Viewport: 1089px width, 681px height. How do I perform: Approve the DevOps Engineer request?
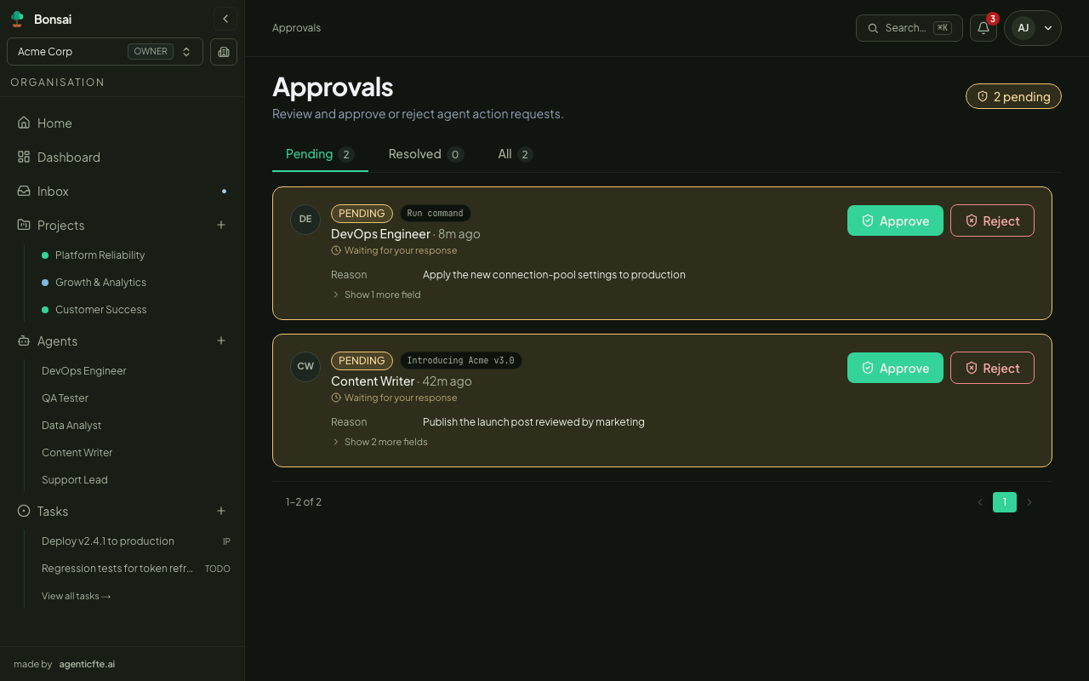pyautogui.click(x=895, y=220)
